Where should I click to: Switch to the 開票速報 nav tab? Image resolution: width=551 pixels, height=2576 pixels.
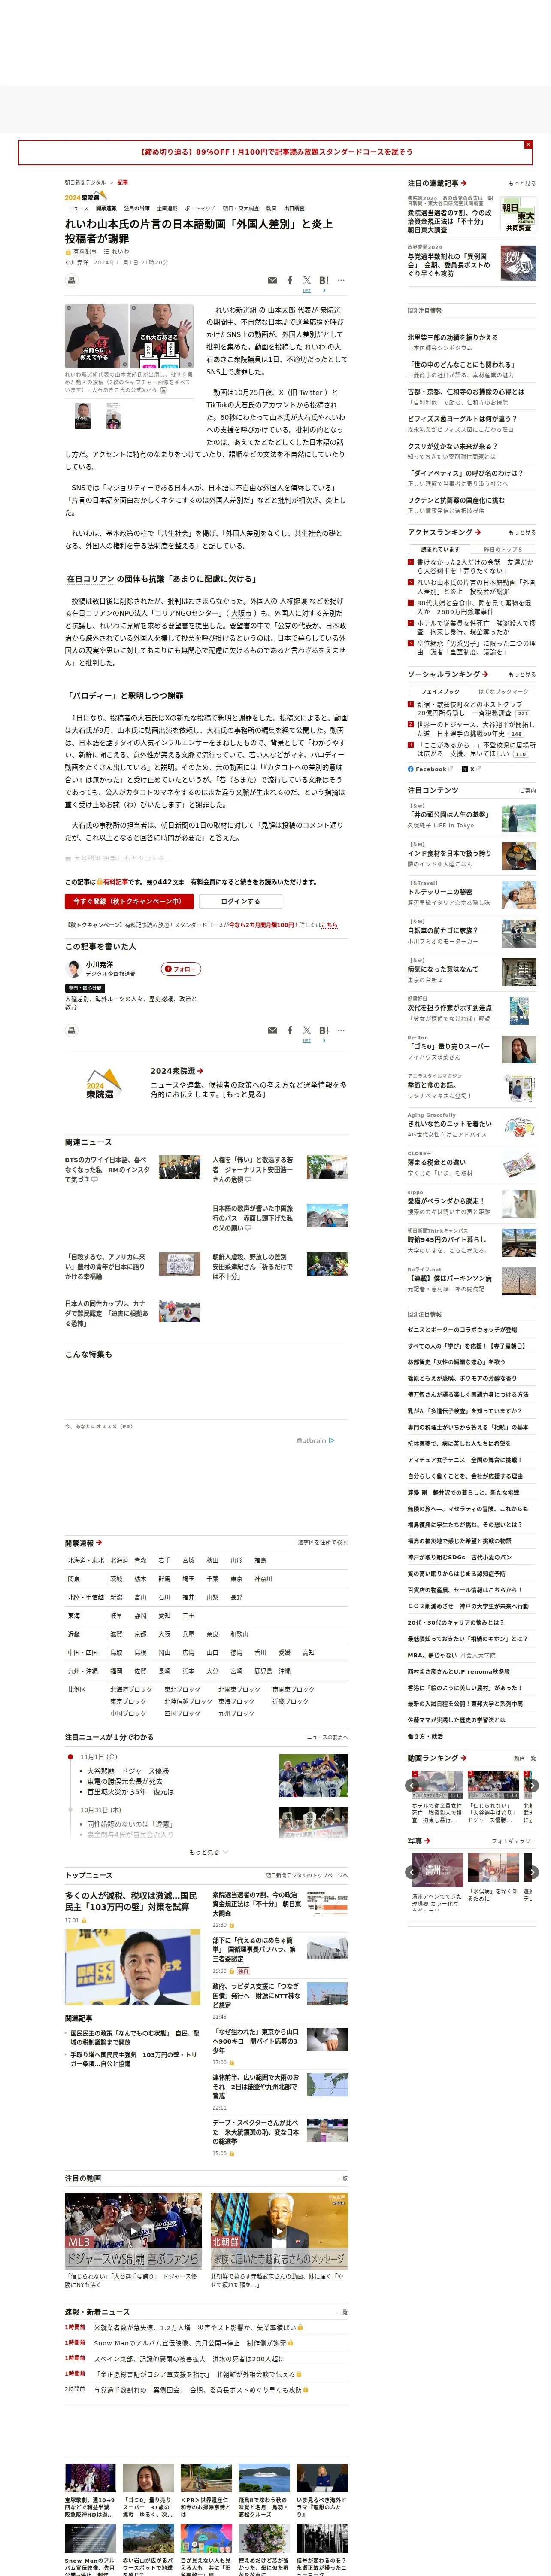[x=106, y=209]
